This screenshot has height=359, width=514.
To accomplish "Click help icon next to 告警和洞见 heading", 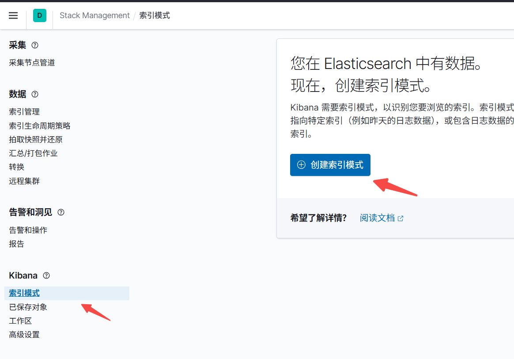I will [61, 212].
